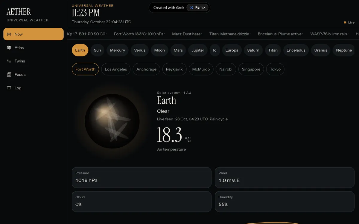Open the Now section label
This screenshot has width=359, height=224.
pos(19,34)
